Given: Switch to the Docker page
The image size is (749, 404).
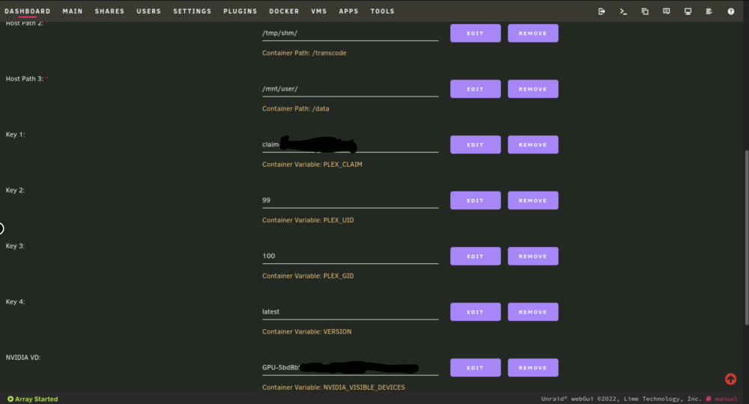Looking at the screenshot, I should (x=284, y=11).
